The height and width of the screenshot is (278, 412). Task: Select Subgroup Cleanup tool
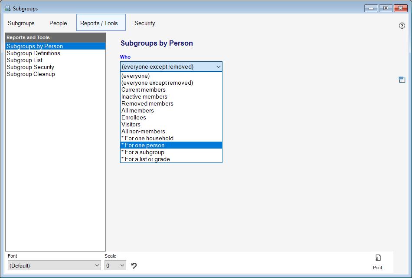pos(31,74)
